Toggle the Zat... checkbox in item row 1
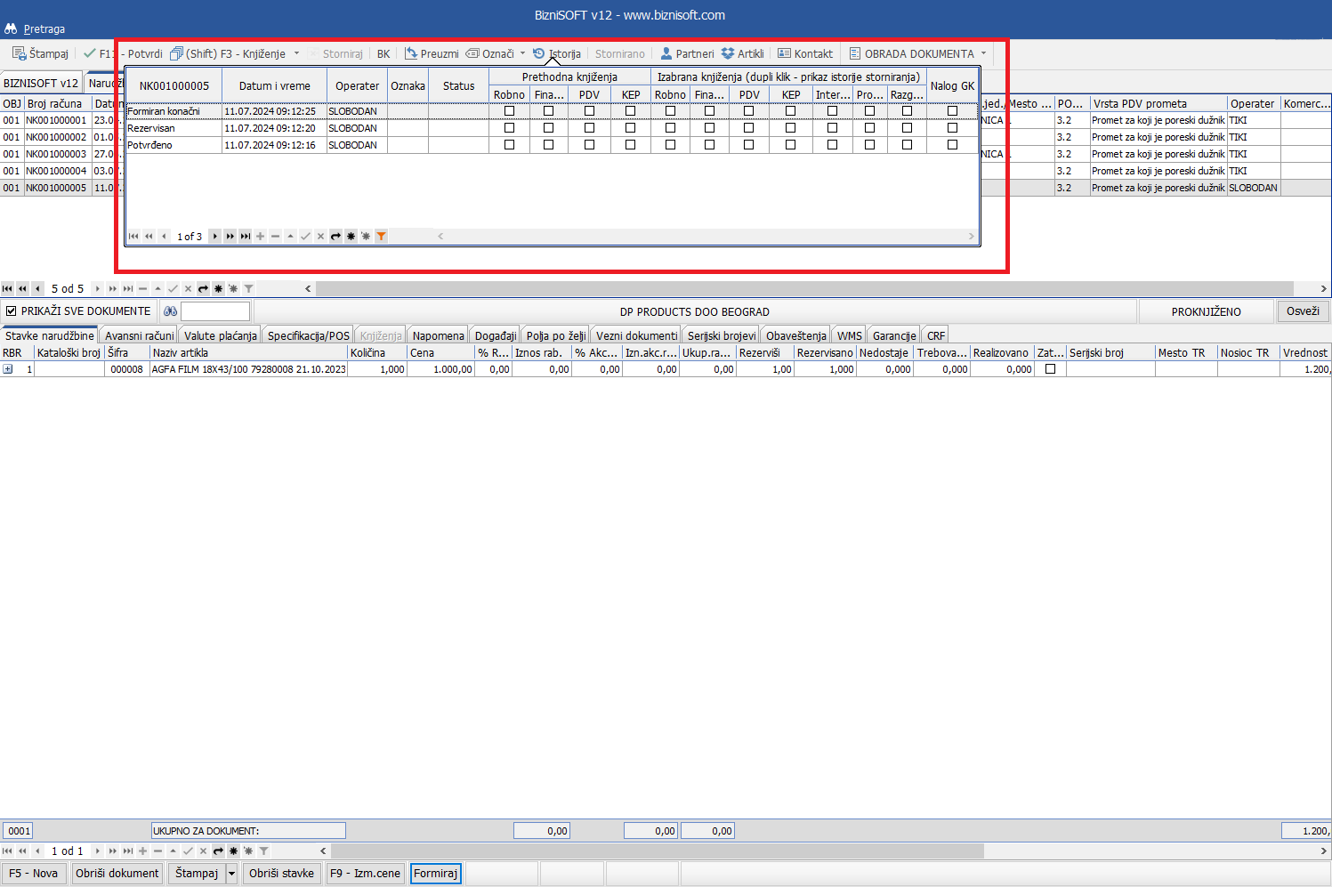 [x=1050, y=368]
